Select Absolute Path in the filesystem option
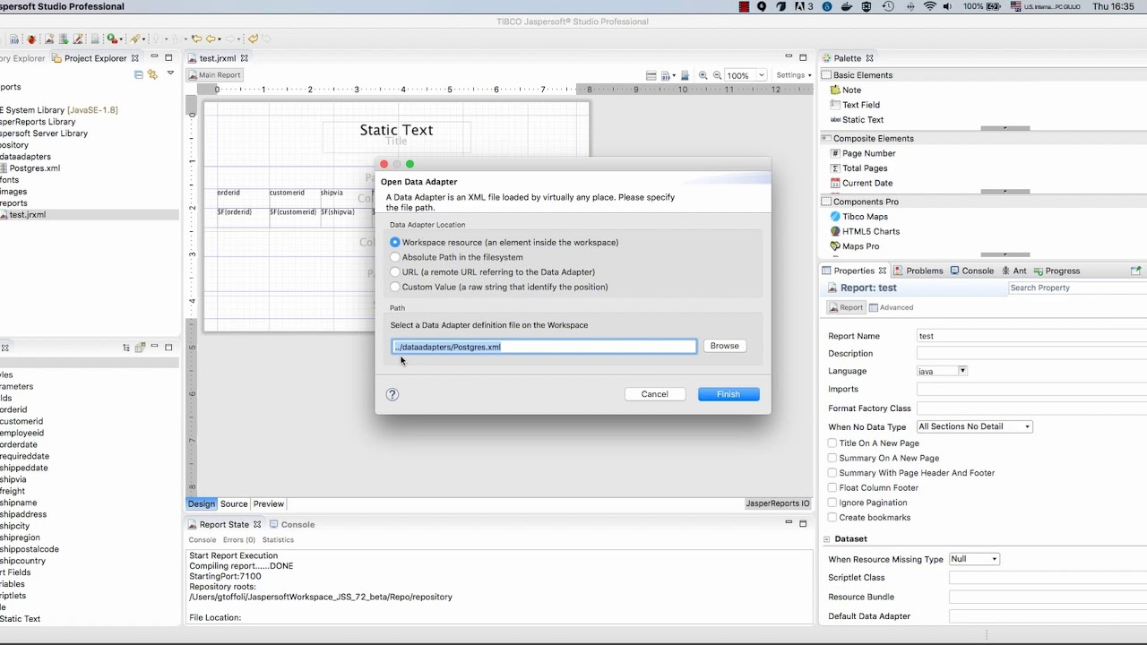This screenshot has height=645, width=1147. pyautogui.click(x=395, y=257)
